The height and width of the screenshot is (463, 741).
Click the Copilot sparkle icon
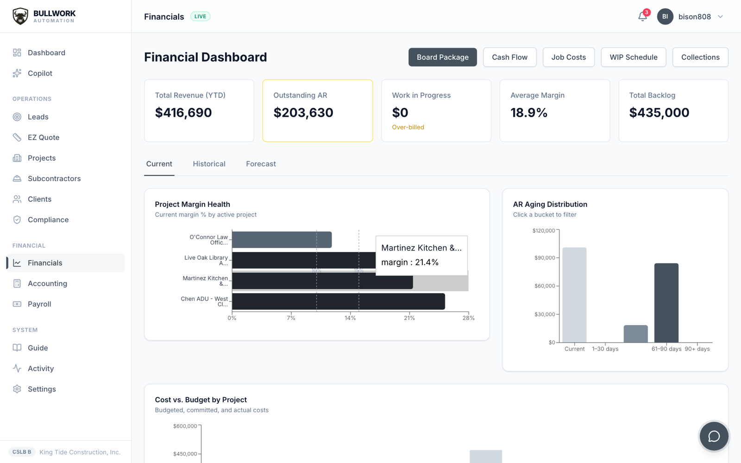17,73
